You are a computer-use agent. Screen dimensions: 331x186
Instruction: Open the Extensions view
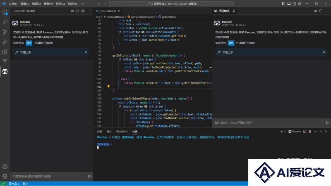coord(5,52)
